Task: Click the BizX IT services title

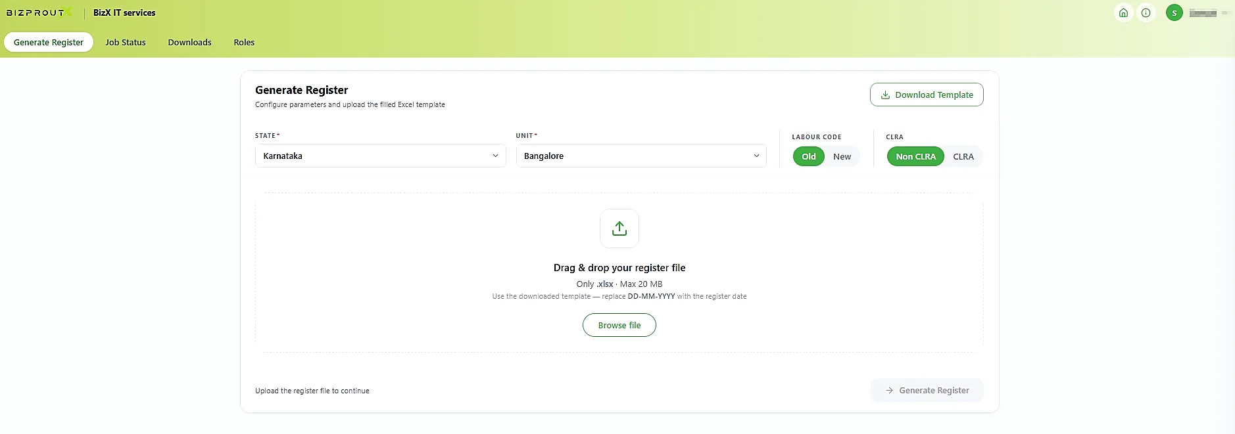Action: click(x=124, y=12)
